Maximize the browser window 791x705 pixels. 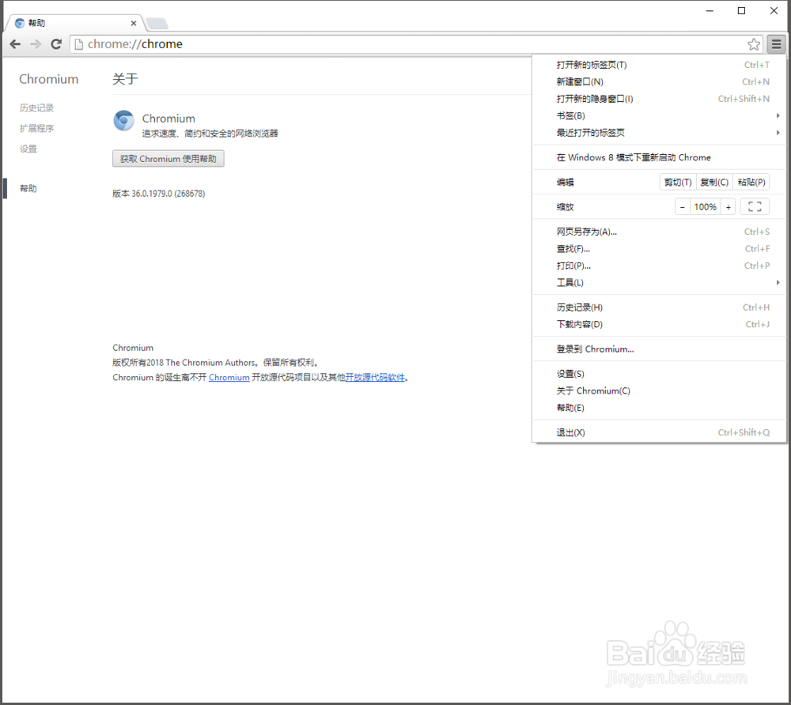[x=742, y=10]
